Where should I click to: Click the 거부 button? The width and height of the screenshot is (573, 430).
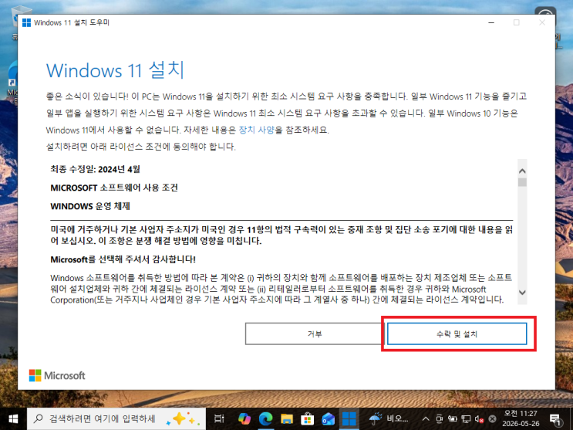click(315, 334)
